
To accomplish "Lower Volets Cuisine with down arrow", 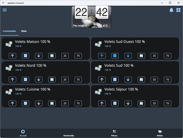I will [39, 103].
